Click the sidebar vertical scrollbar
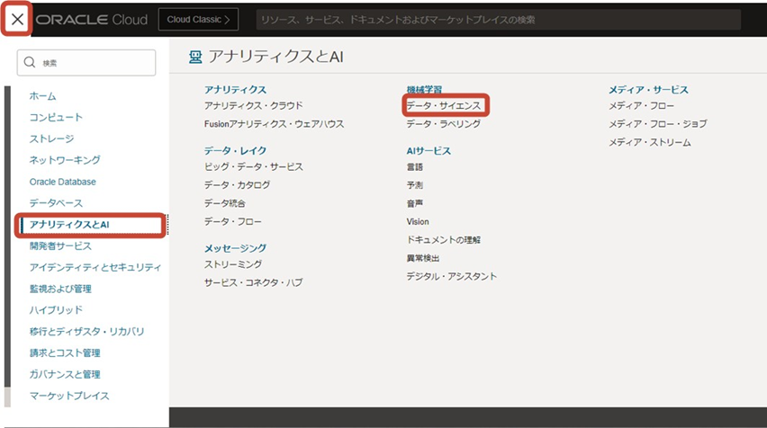The image size is (767, 428). (7, 237)
